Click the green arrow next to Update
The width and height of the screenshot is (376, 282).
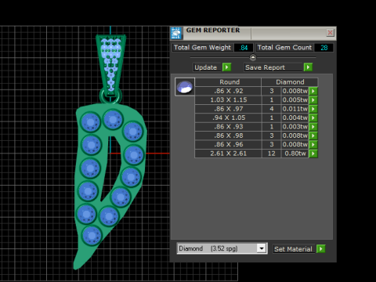tap(226, 67)
